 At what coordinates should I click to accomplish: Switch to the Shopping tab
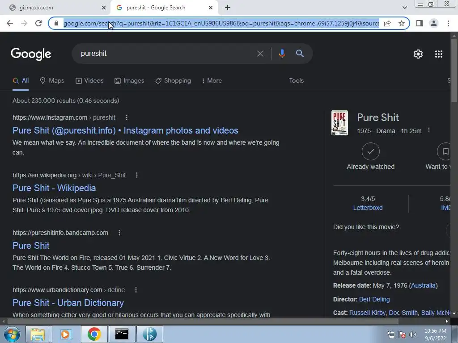[173, 81]
